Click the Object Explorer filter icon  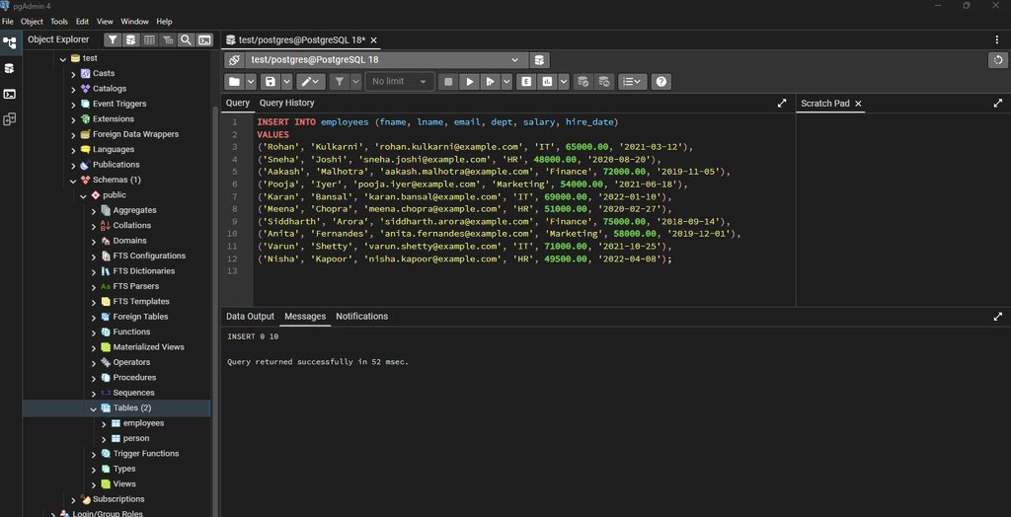click(113, 40)
